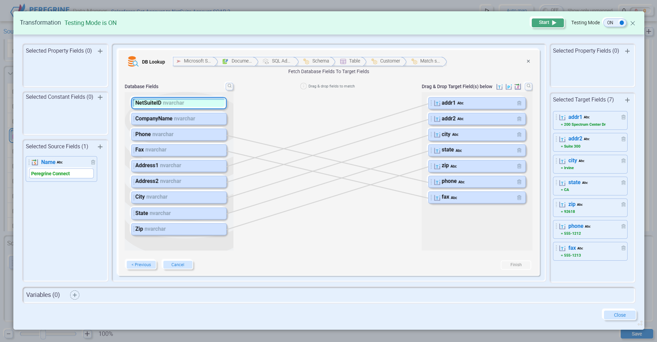Delete state in Selected Target Fields

tap(623, 183)
